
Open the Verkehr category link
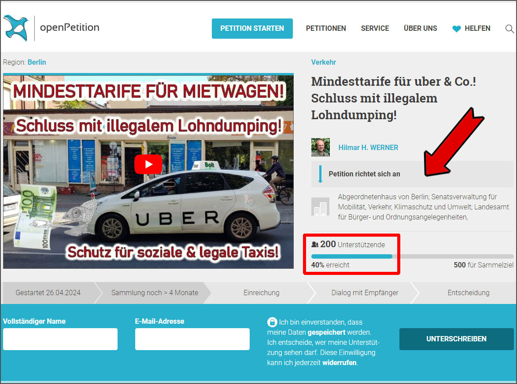point(323,62)
